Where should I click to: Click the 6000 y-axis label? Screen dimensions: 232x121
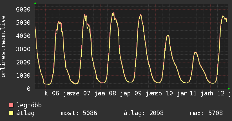23,10
